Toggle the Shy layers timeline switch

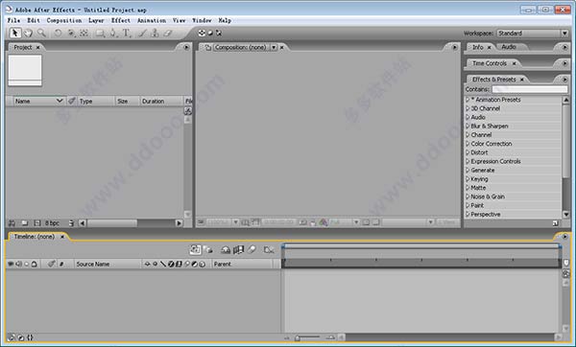pyautogui.click(x=226, y=250)
